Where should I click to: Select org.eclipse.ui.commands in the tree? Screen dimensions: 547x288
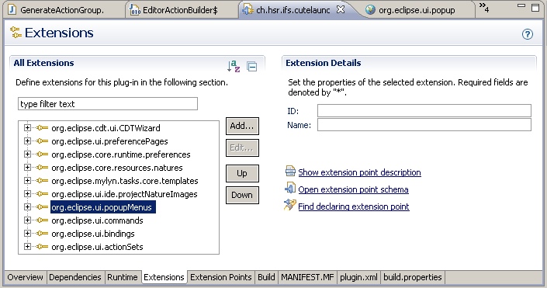click(x=97, y=220)
